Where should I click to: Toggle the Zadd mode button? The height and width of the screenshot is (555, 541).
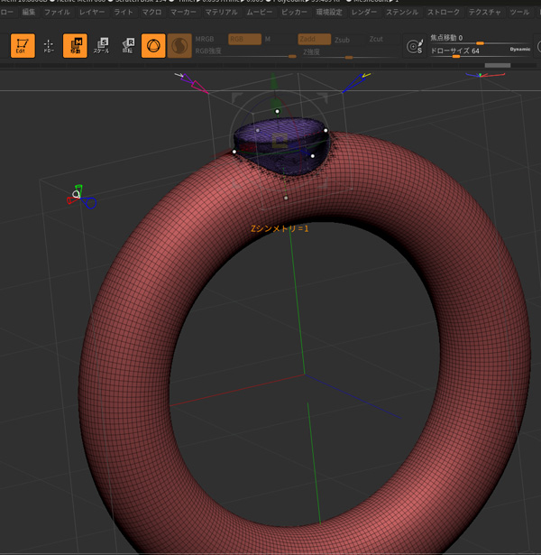(315, 39)
